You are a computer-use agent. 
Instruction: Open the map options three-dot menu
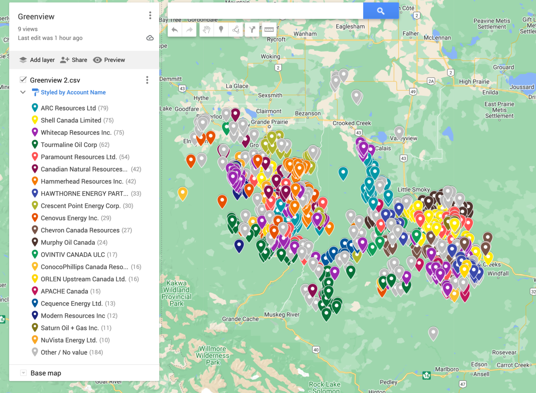(150, 15)
